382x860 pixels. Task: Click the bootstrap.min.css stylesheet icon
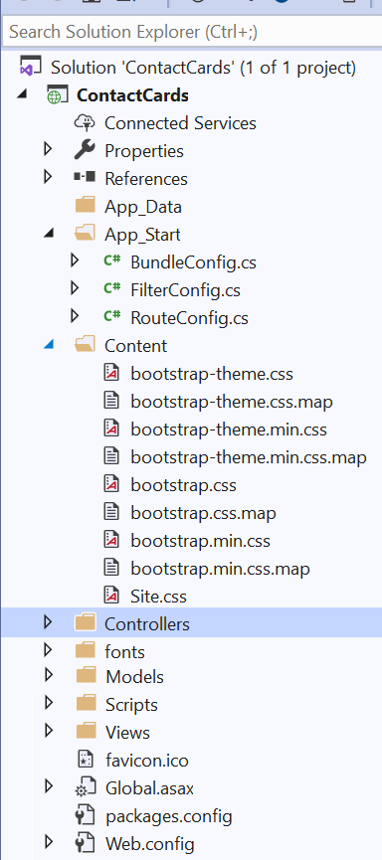pyautogui.click(x=111, y=540)
